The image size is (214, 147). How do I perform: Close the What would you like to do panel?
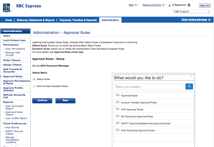pyautogui.click(x=191, y=77)
